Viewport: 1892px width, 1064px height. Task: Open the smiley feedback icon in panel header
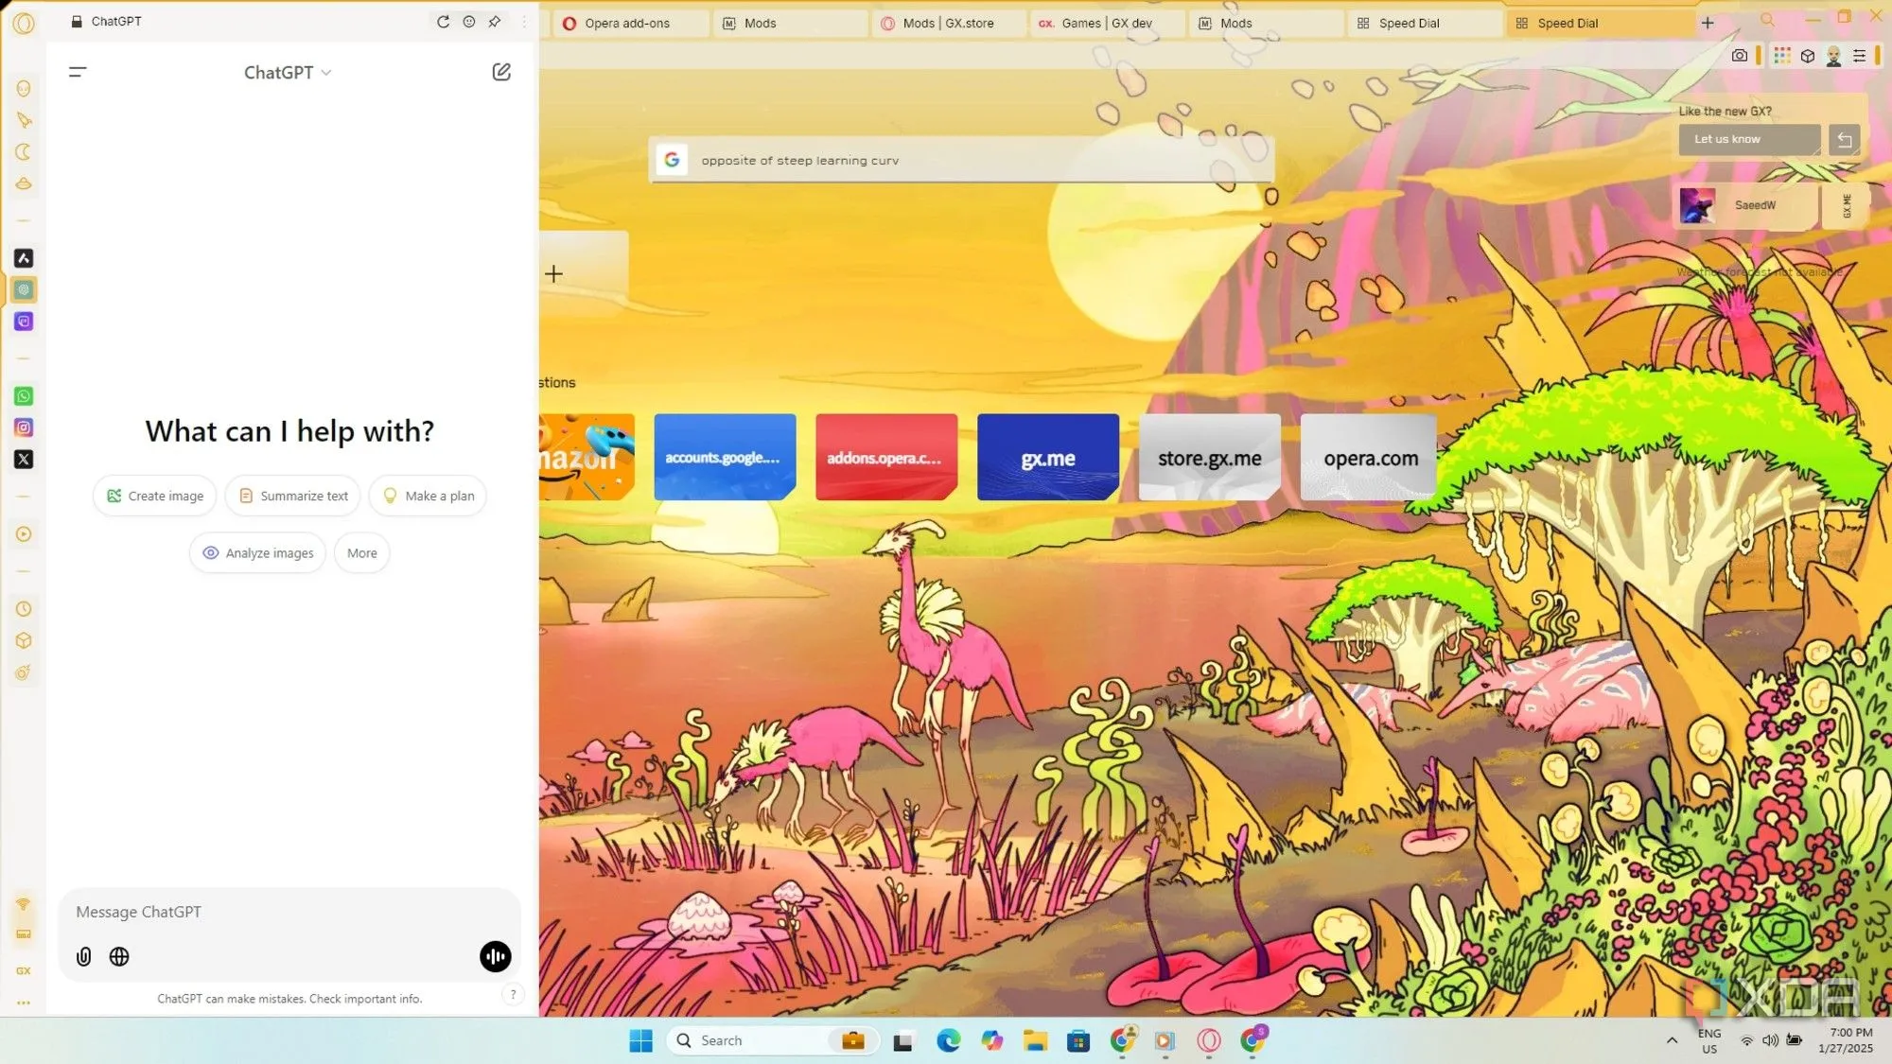[469, 21]
